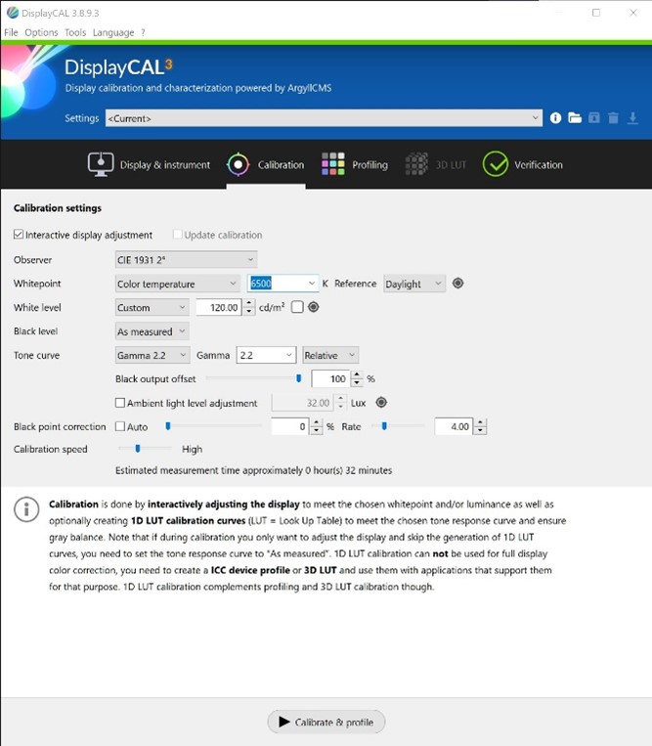Open the File menu
The width and height of the screenshot is (652, 746).
pyautogui.click(x=11, y=32)
